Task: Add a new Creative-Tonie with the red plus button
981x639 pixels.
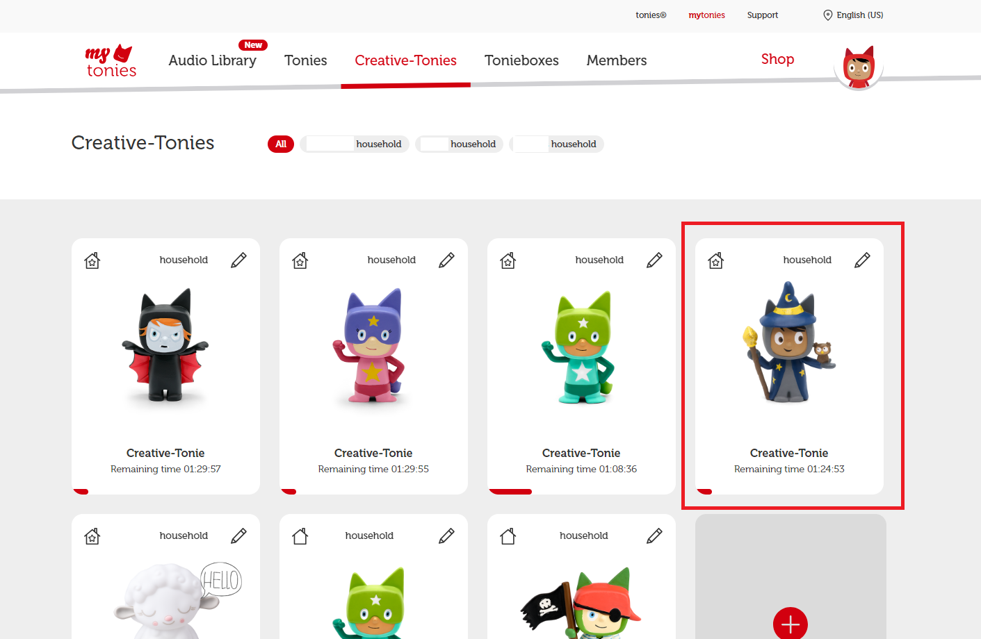Action: pos(791,624)
